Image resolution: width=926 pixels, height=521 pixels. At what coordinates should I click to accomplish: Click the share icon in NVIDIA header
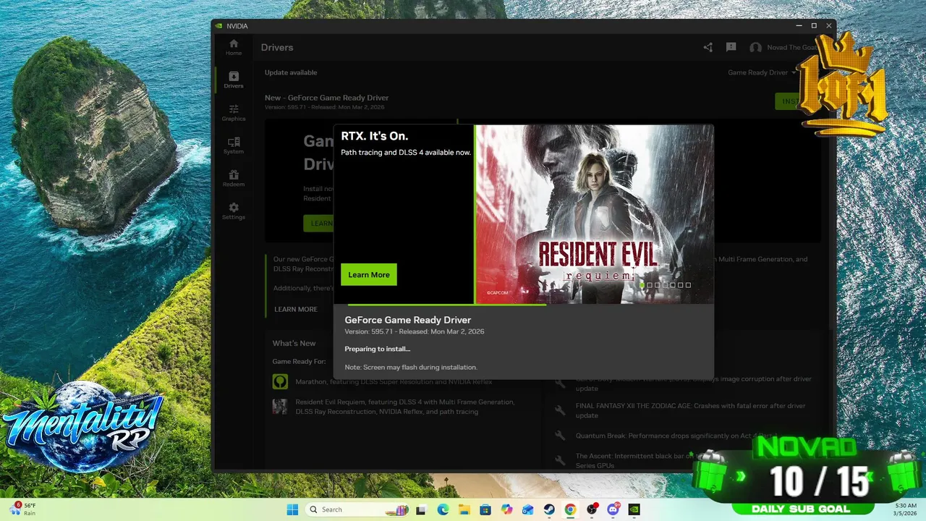tap(708, 48)
